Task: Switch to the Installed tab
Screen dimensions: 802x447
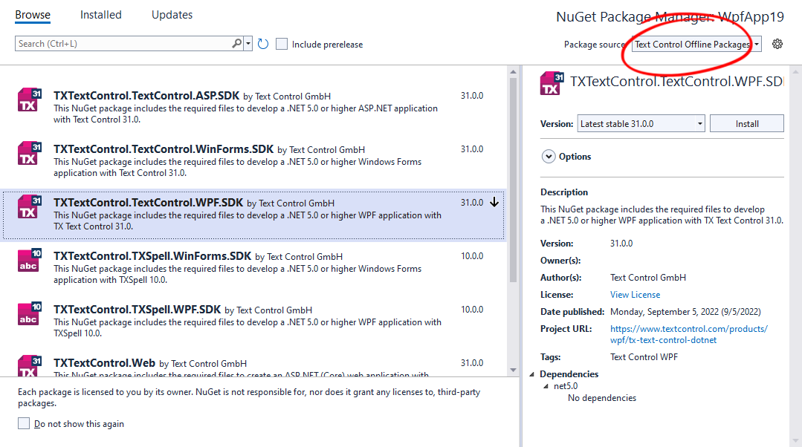Action: pos(101,15)
